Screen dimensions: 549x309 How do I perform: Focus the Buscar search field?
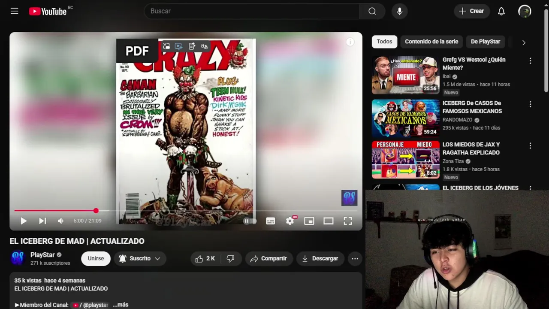(252, 11)
